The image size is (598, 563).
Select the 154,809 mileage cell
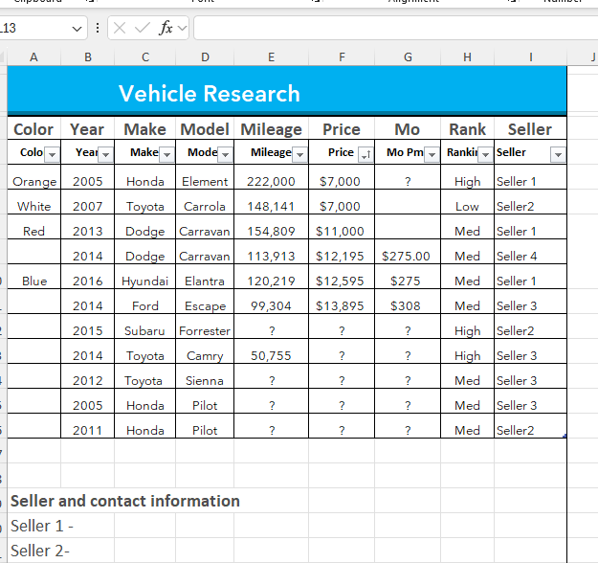[271, 227]
